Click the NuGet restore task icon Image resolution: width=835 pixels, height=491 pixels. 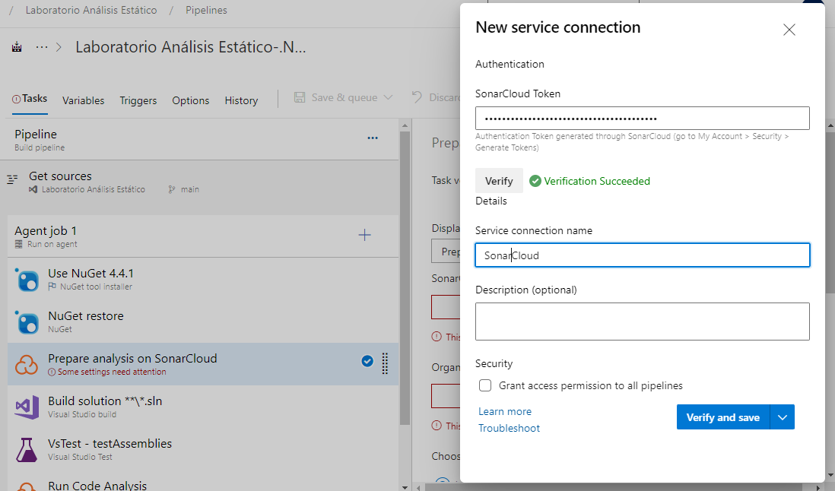pos(27,322)
